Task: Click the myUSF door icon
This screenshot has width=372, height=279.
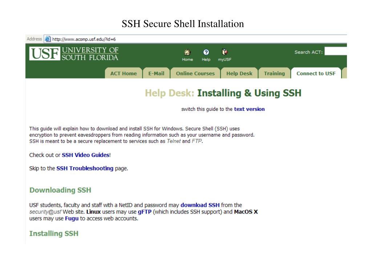Action: (225, 52)
